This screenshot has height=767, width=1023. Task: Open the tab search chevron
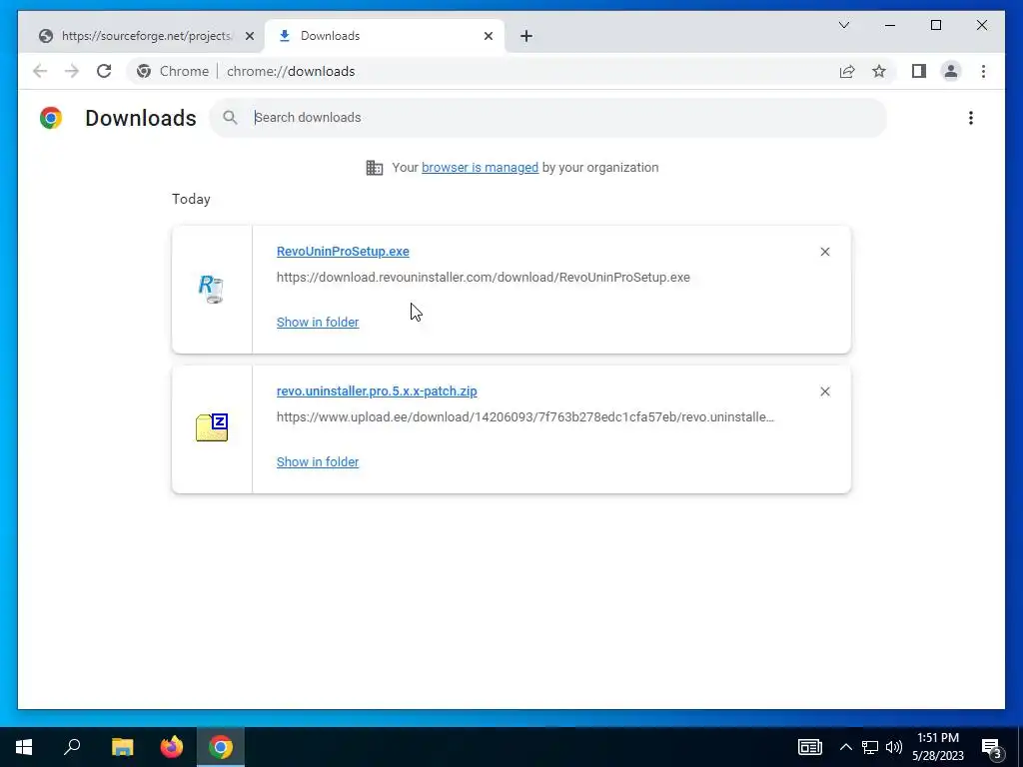(x=843, y=25)
